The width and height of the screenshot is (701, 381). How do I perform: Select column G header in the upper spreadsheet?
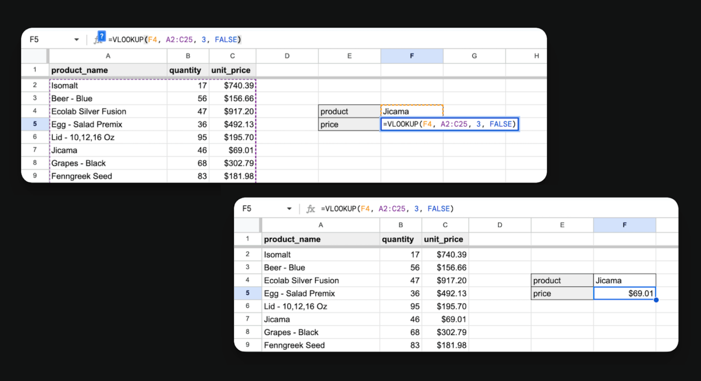[x=474, y=56]
